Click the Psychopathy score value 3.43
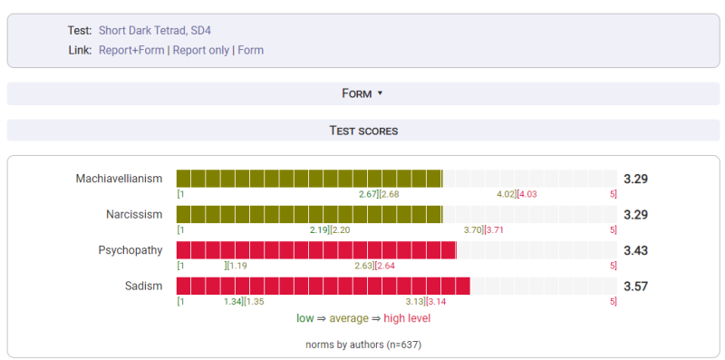The image size is (725, 360). (636, 251)
